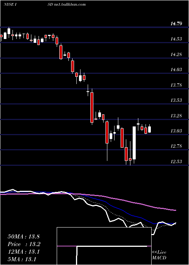This screenshot has width=189, height=265.
Task: Select the tall white candle near 13.03
Action: pyautogui.click(x=134, y=143)
